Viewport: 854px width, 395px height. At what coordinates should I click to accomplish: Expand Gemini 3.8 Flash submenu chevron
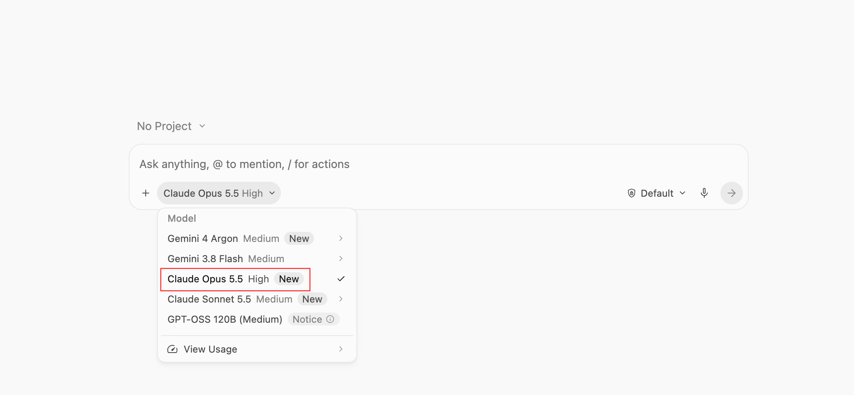[x=341, y=258]
